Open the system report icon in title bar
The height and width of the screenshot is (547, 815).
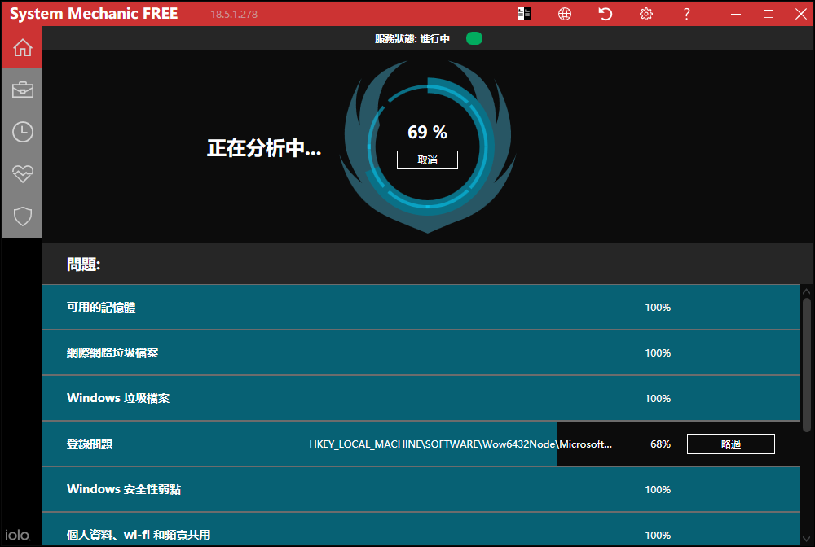(x=524, y=14)
